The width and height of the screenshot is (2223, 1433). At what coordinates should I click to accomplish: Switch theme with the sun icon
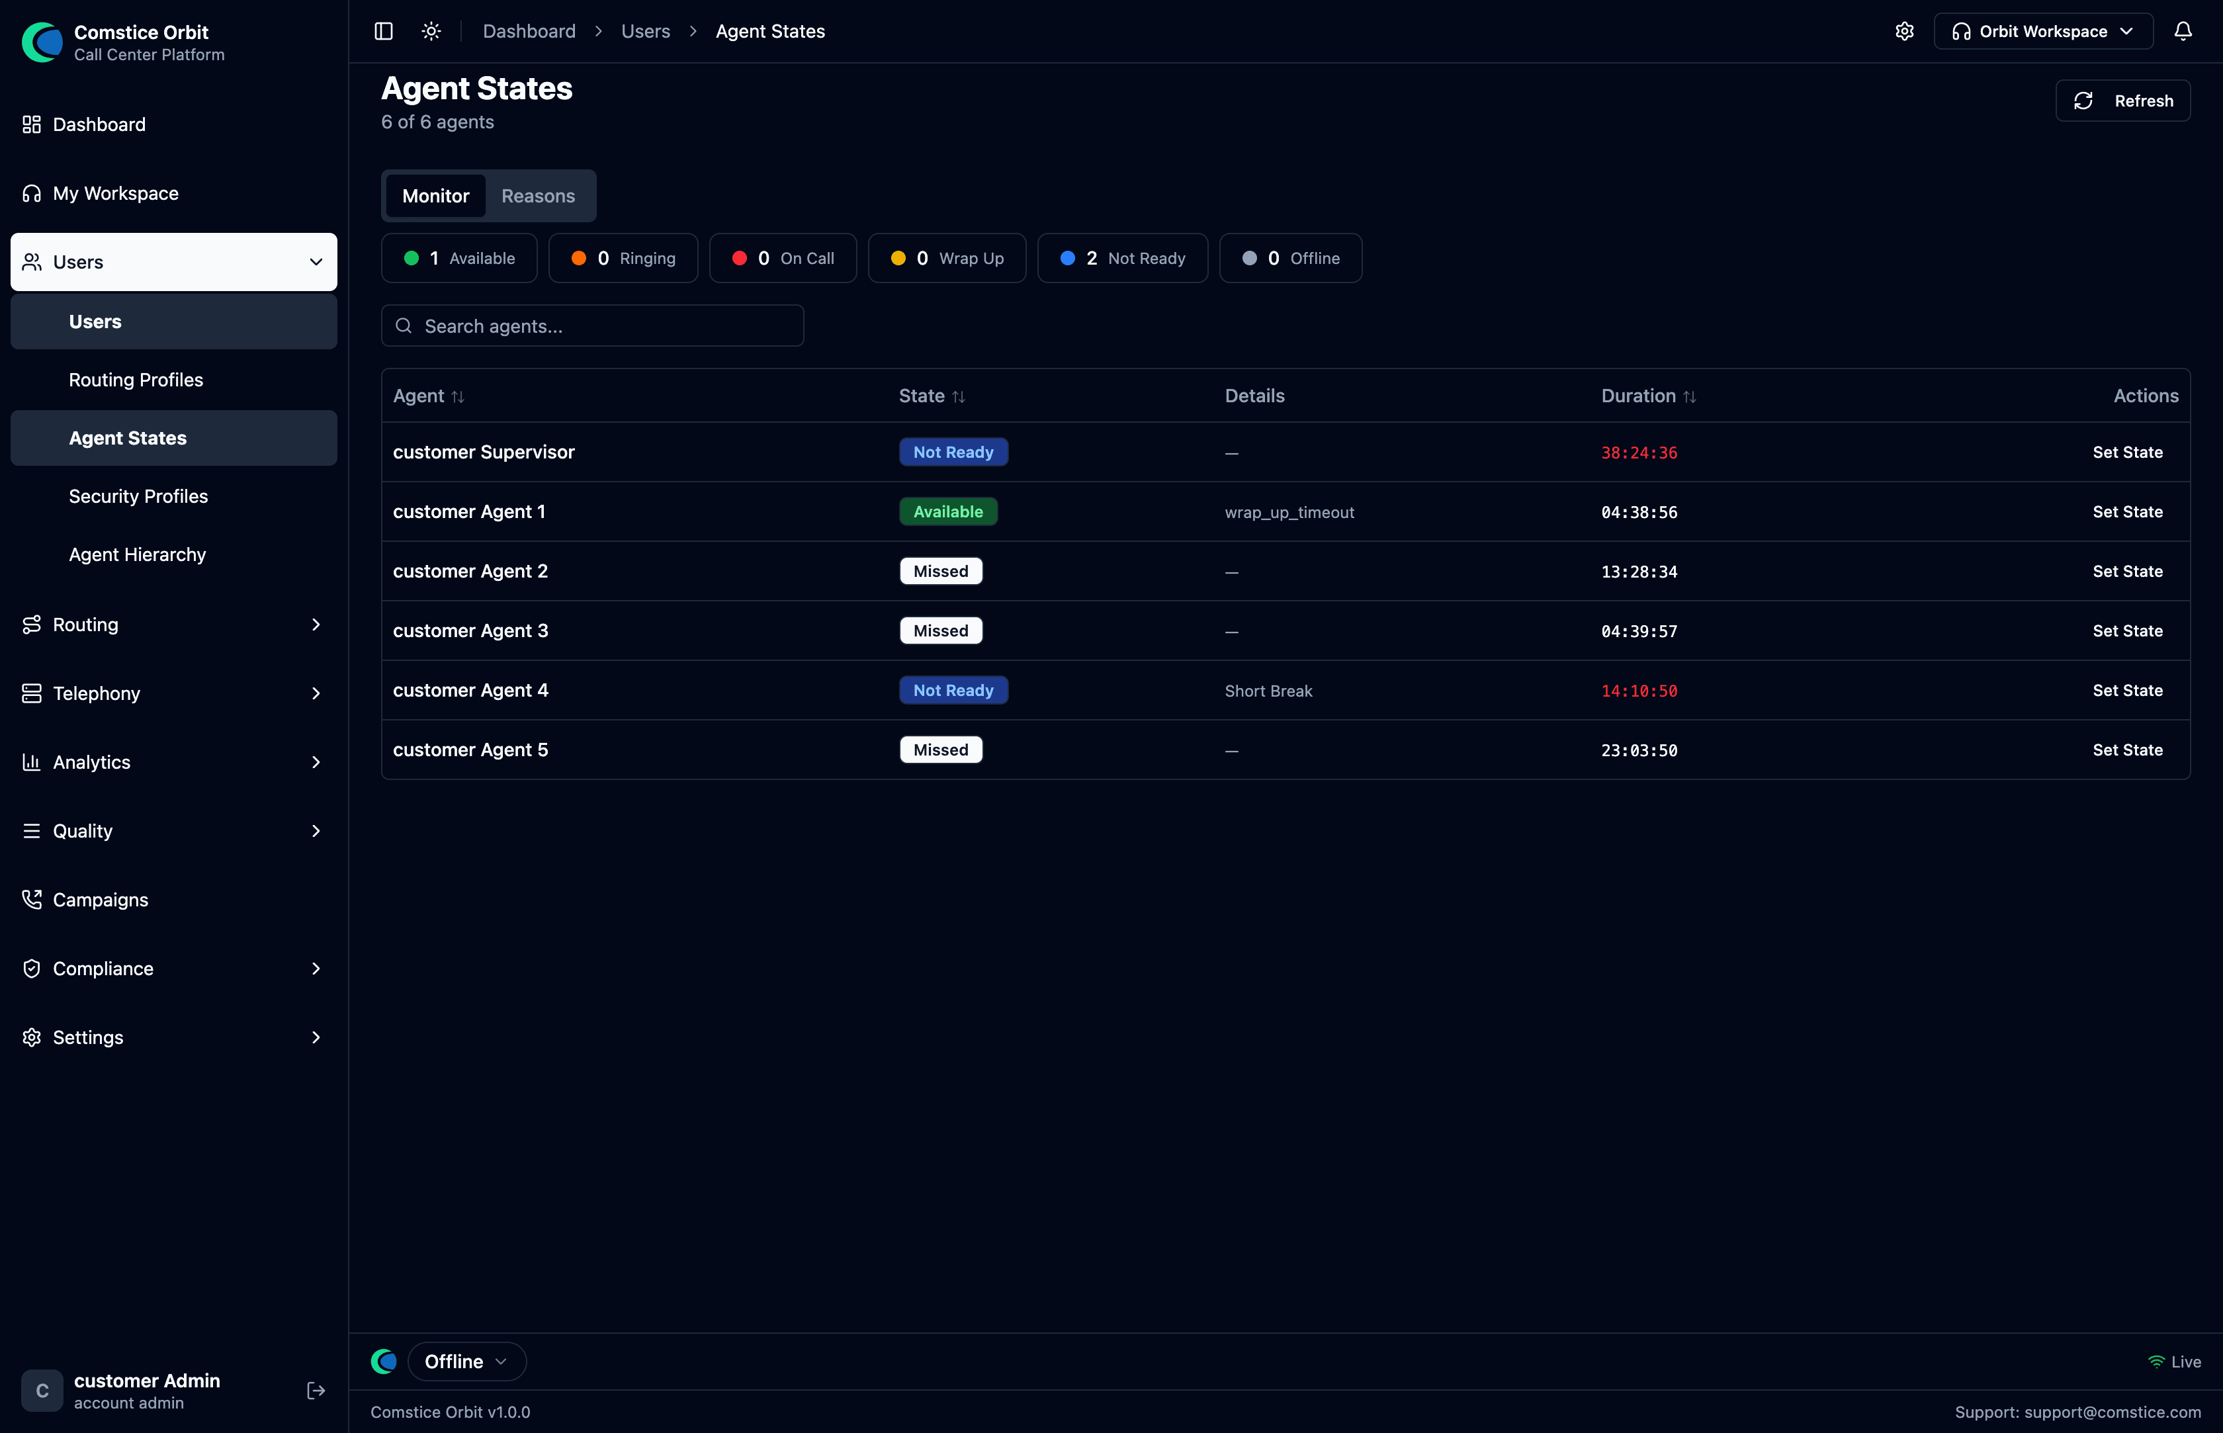[431, 32]
